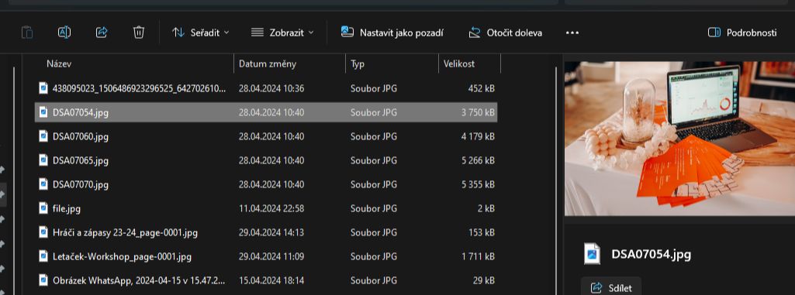The height and width of the screenshot is (295, 795).
Task: Click the Rename icon in toolbar
Action: 64,33
